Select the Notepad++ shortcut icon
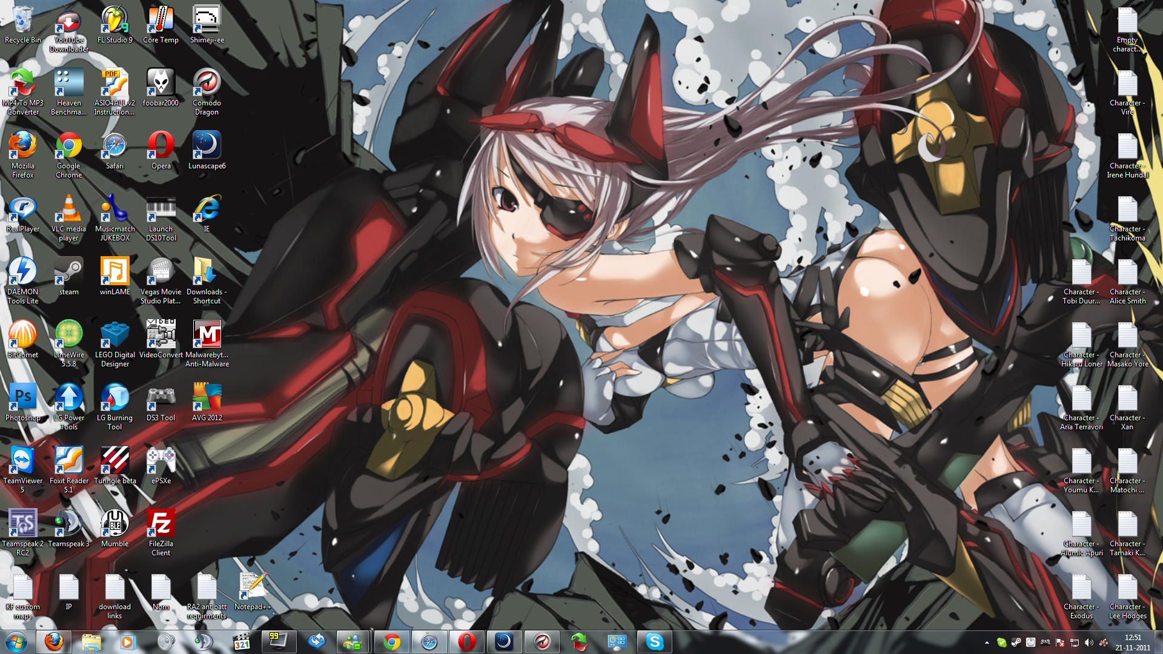This screenshot has width=1163, height=654. coord(253,592)
